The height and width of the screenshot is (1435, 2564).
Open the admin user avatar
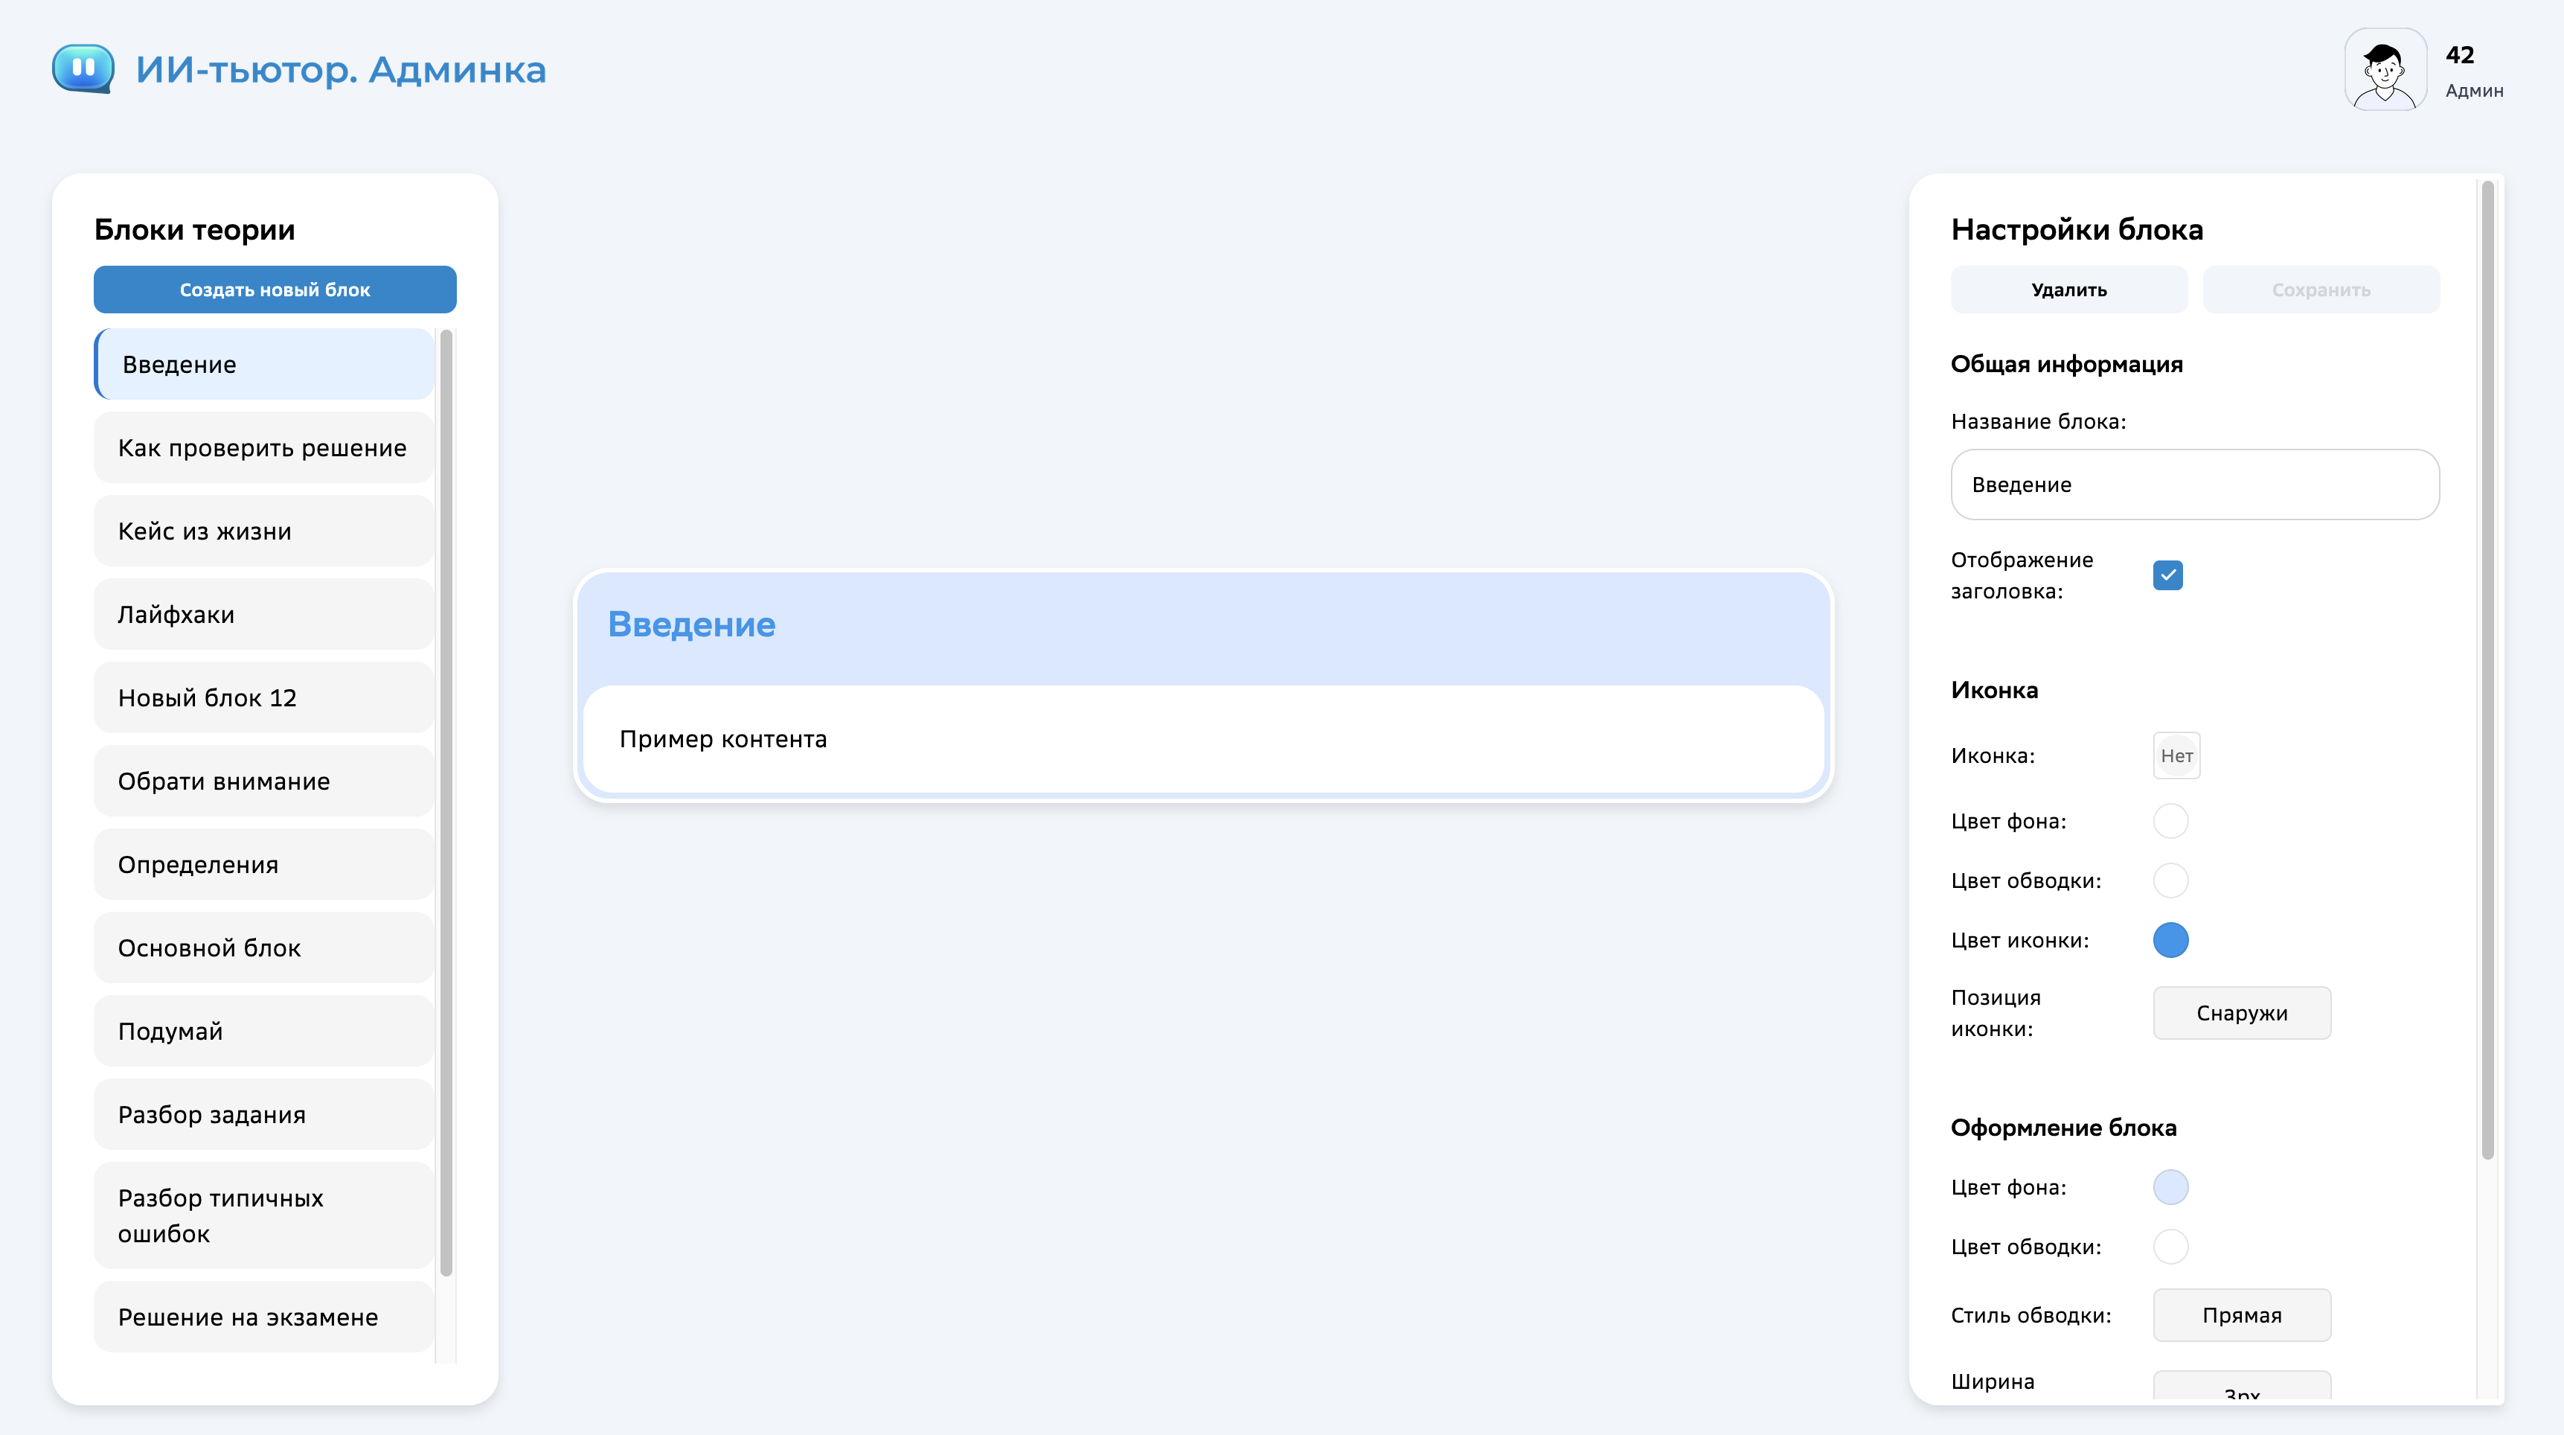pos(2385,68)
